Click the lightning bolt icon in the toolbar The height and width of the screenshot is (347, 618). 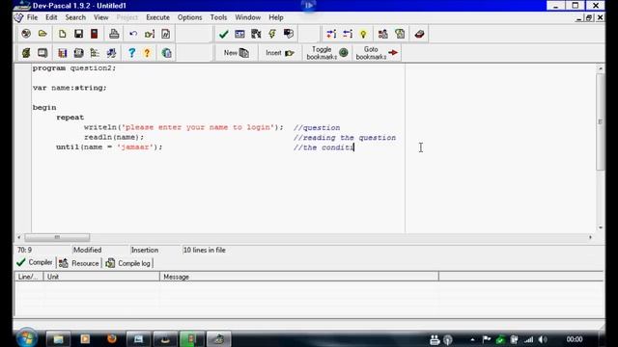pos(272,34)
